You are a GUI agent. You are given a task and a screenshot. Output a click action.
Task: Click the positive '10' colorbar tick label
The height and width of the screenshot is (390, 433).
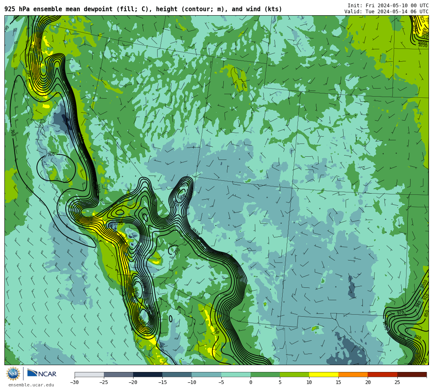tap(309, 382)
